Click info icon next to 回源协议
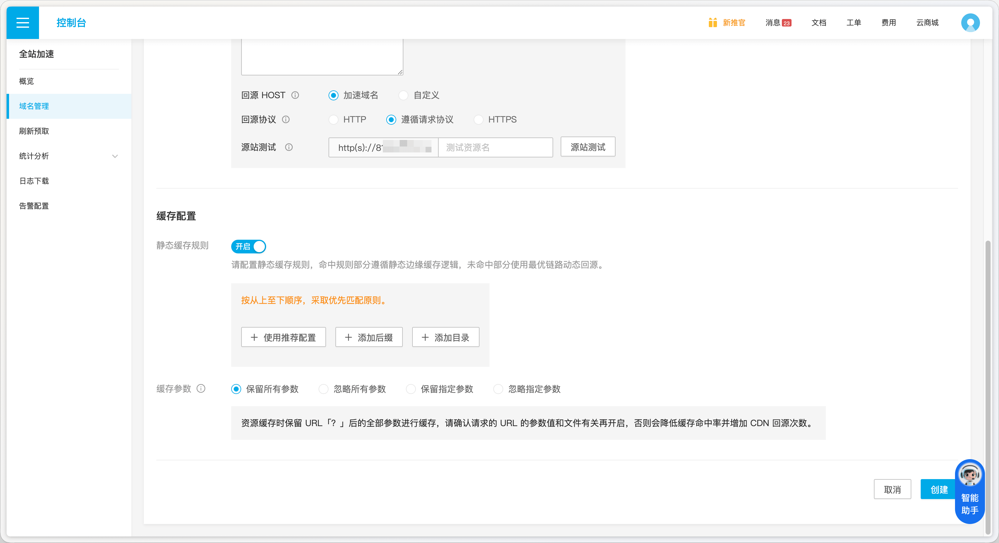Screen dimensions: 999x543 click(286, 119)
